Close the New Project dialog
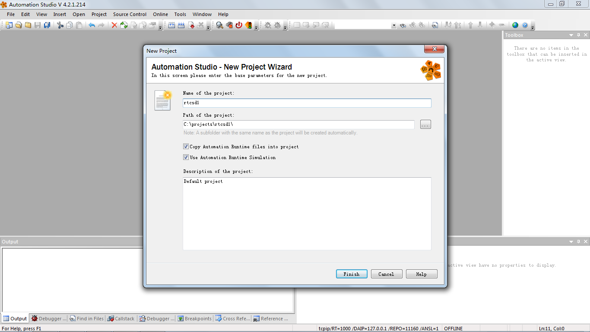This screenshot has height=332, width=590. [435, 49]
